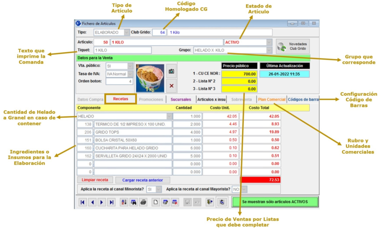The width and height of the screenshot is (384, 231).
Task: Open the Grupo dropdown showing HELADO X KILO
Action: 269,50
